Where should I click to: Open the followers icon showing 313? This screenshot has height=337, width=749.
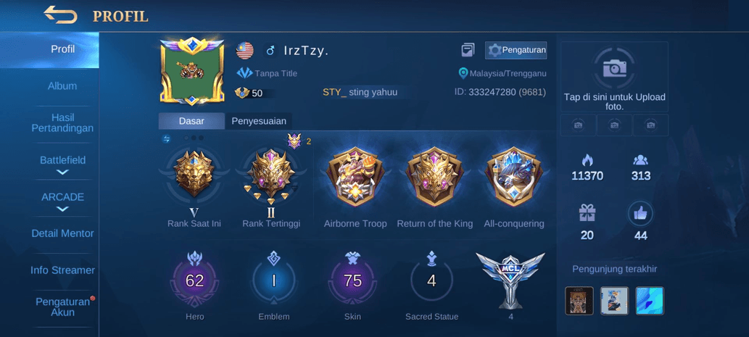pos(640,160)
